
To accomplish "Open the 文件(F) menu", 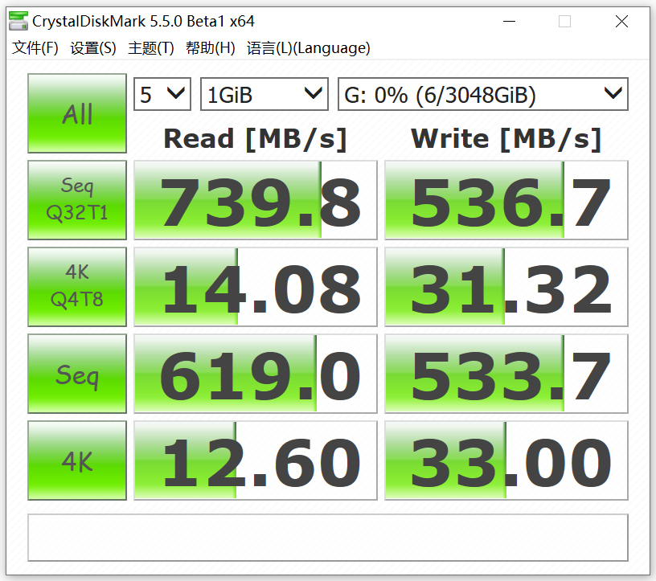I will pyautogui.click(x=35, y=48).
